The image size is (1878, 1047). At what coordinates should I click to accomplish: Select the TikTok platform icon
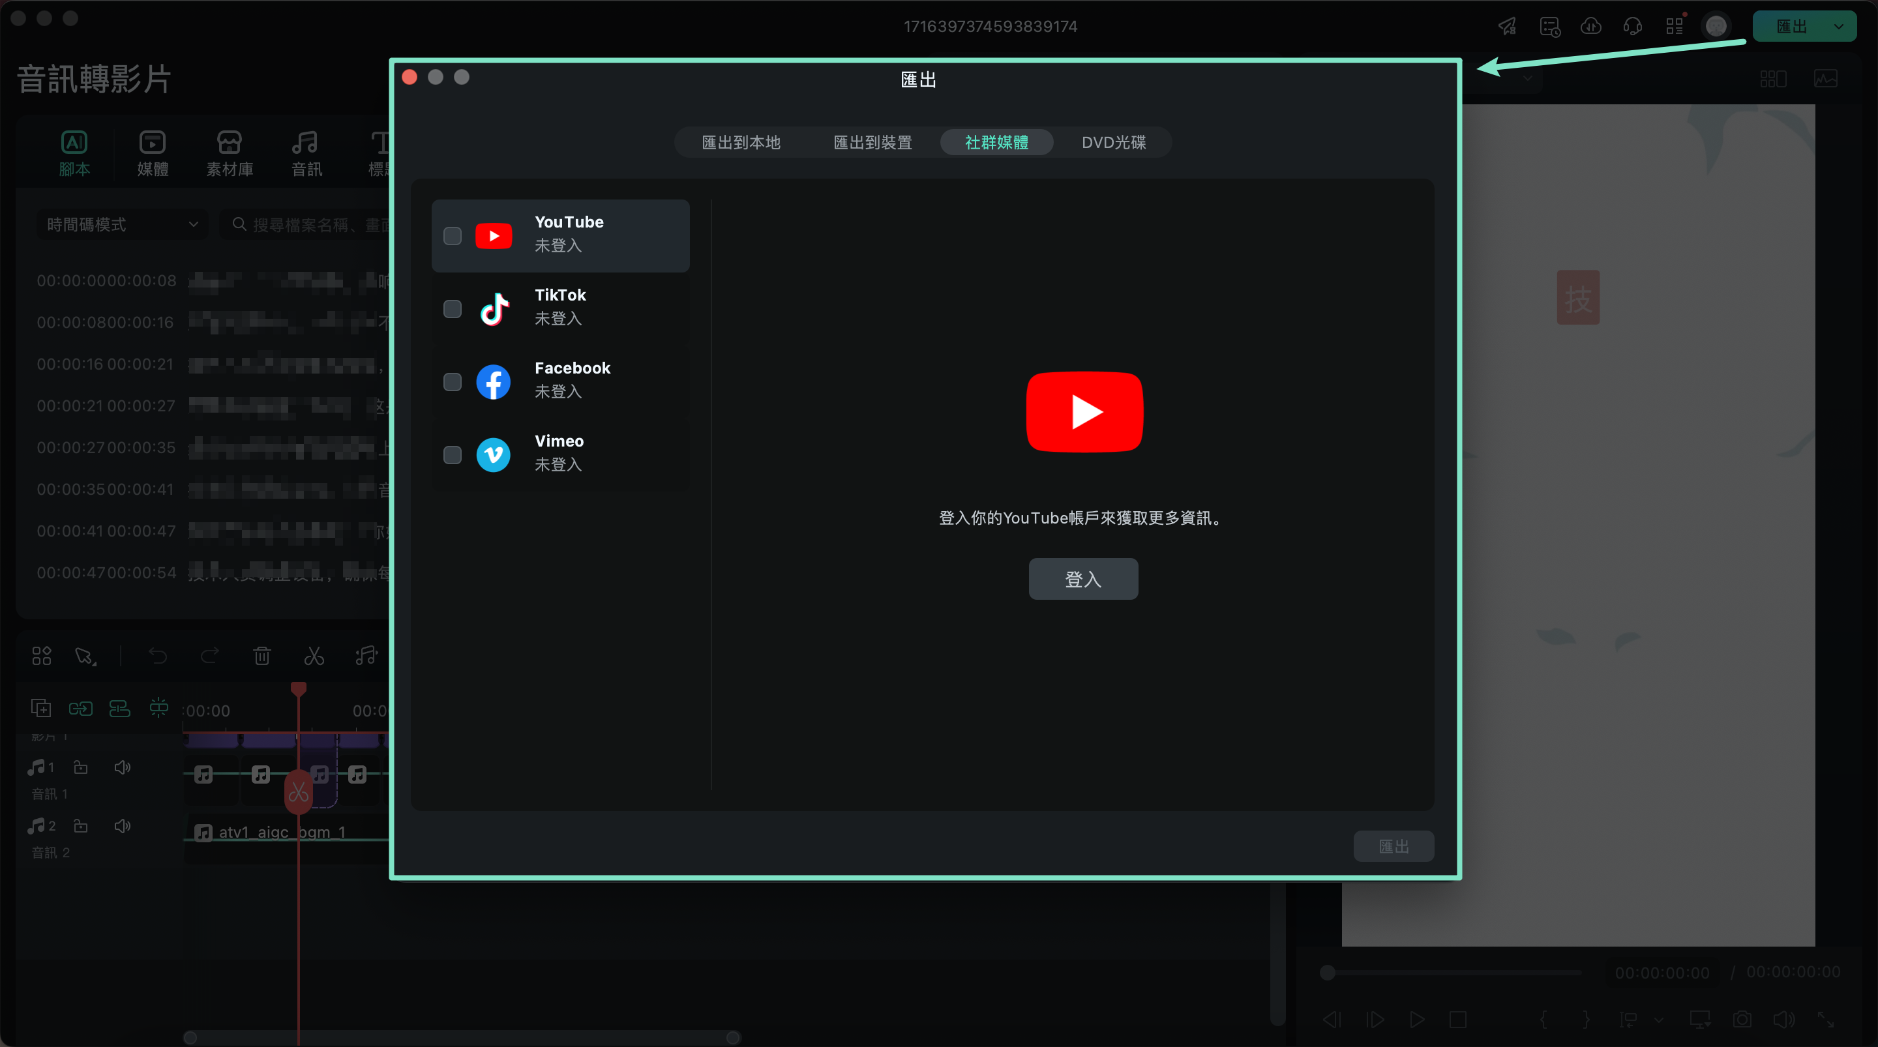pos(494,308)
